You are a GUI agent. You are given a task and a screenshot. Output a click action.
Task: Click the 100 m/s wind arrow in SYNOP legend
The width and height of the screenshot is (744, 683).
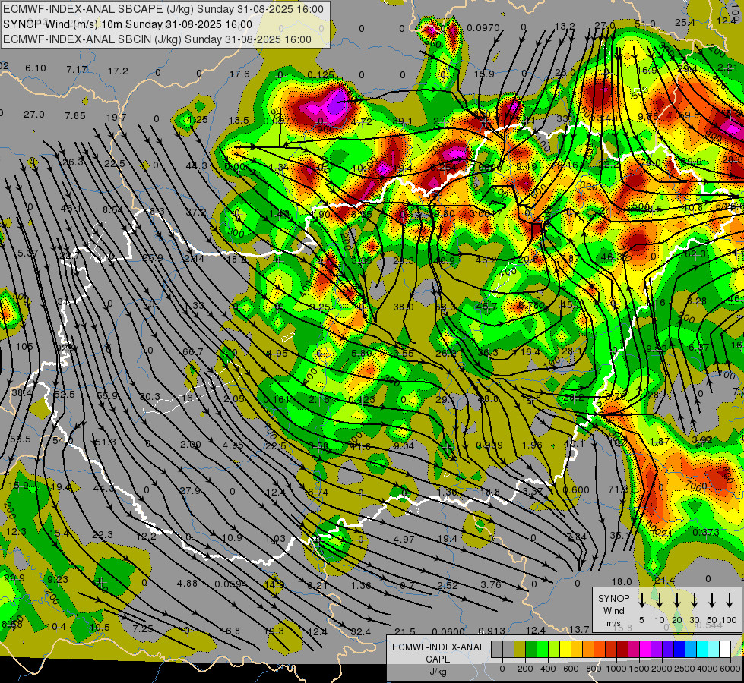(x=730, y=600)
